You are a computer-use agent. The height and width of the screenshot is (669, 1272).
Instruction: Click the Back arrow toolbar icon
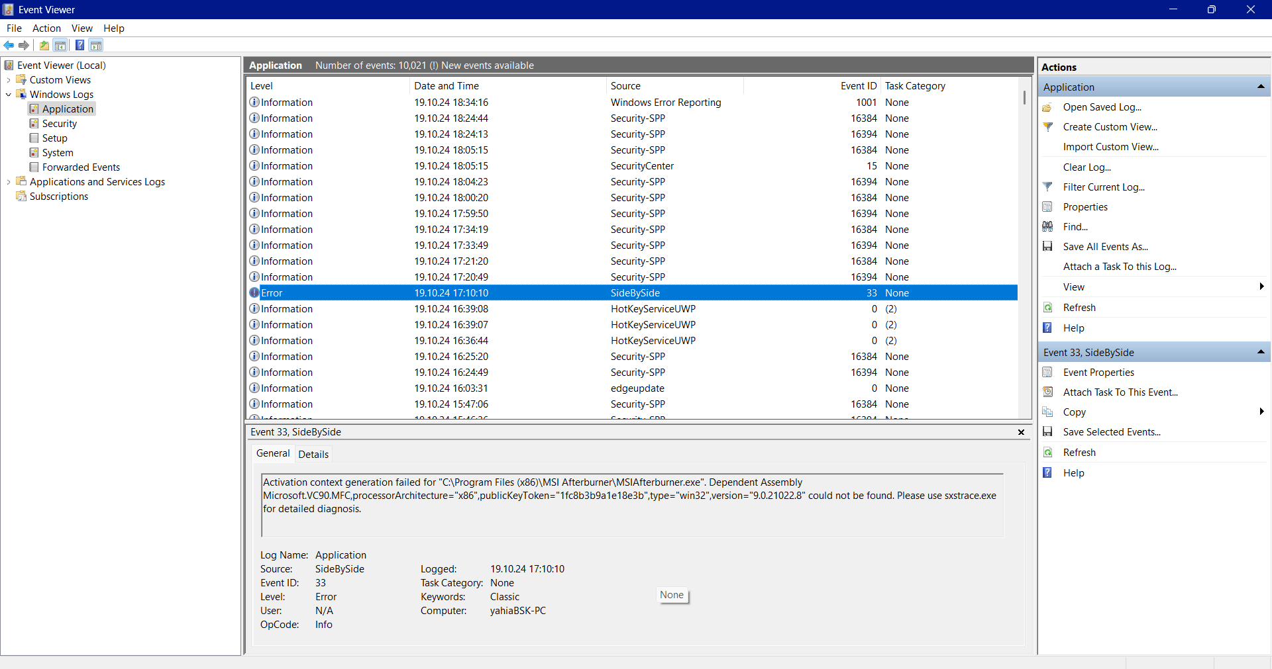coord(9,46)
